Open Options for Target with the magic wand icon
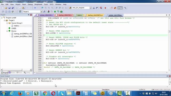Screen dimensions: 171x96 (44, 11)
